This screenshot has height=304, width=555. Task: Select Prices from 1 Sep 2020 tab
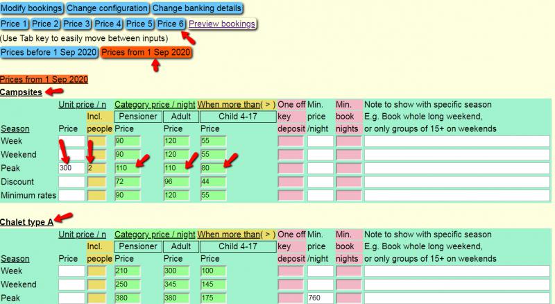point(146,52)
